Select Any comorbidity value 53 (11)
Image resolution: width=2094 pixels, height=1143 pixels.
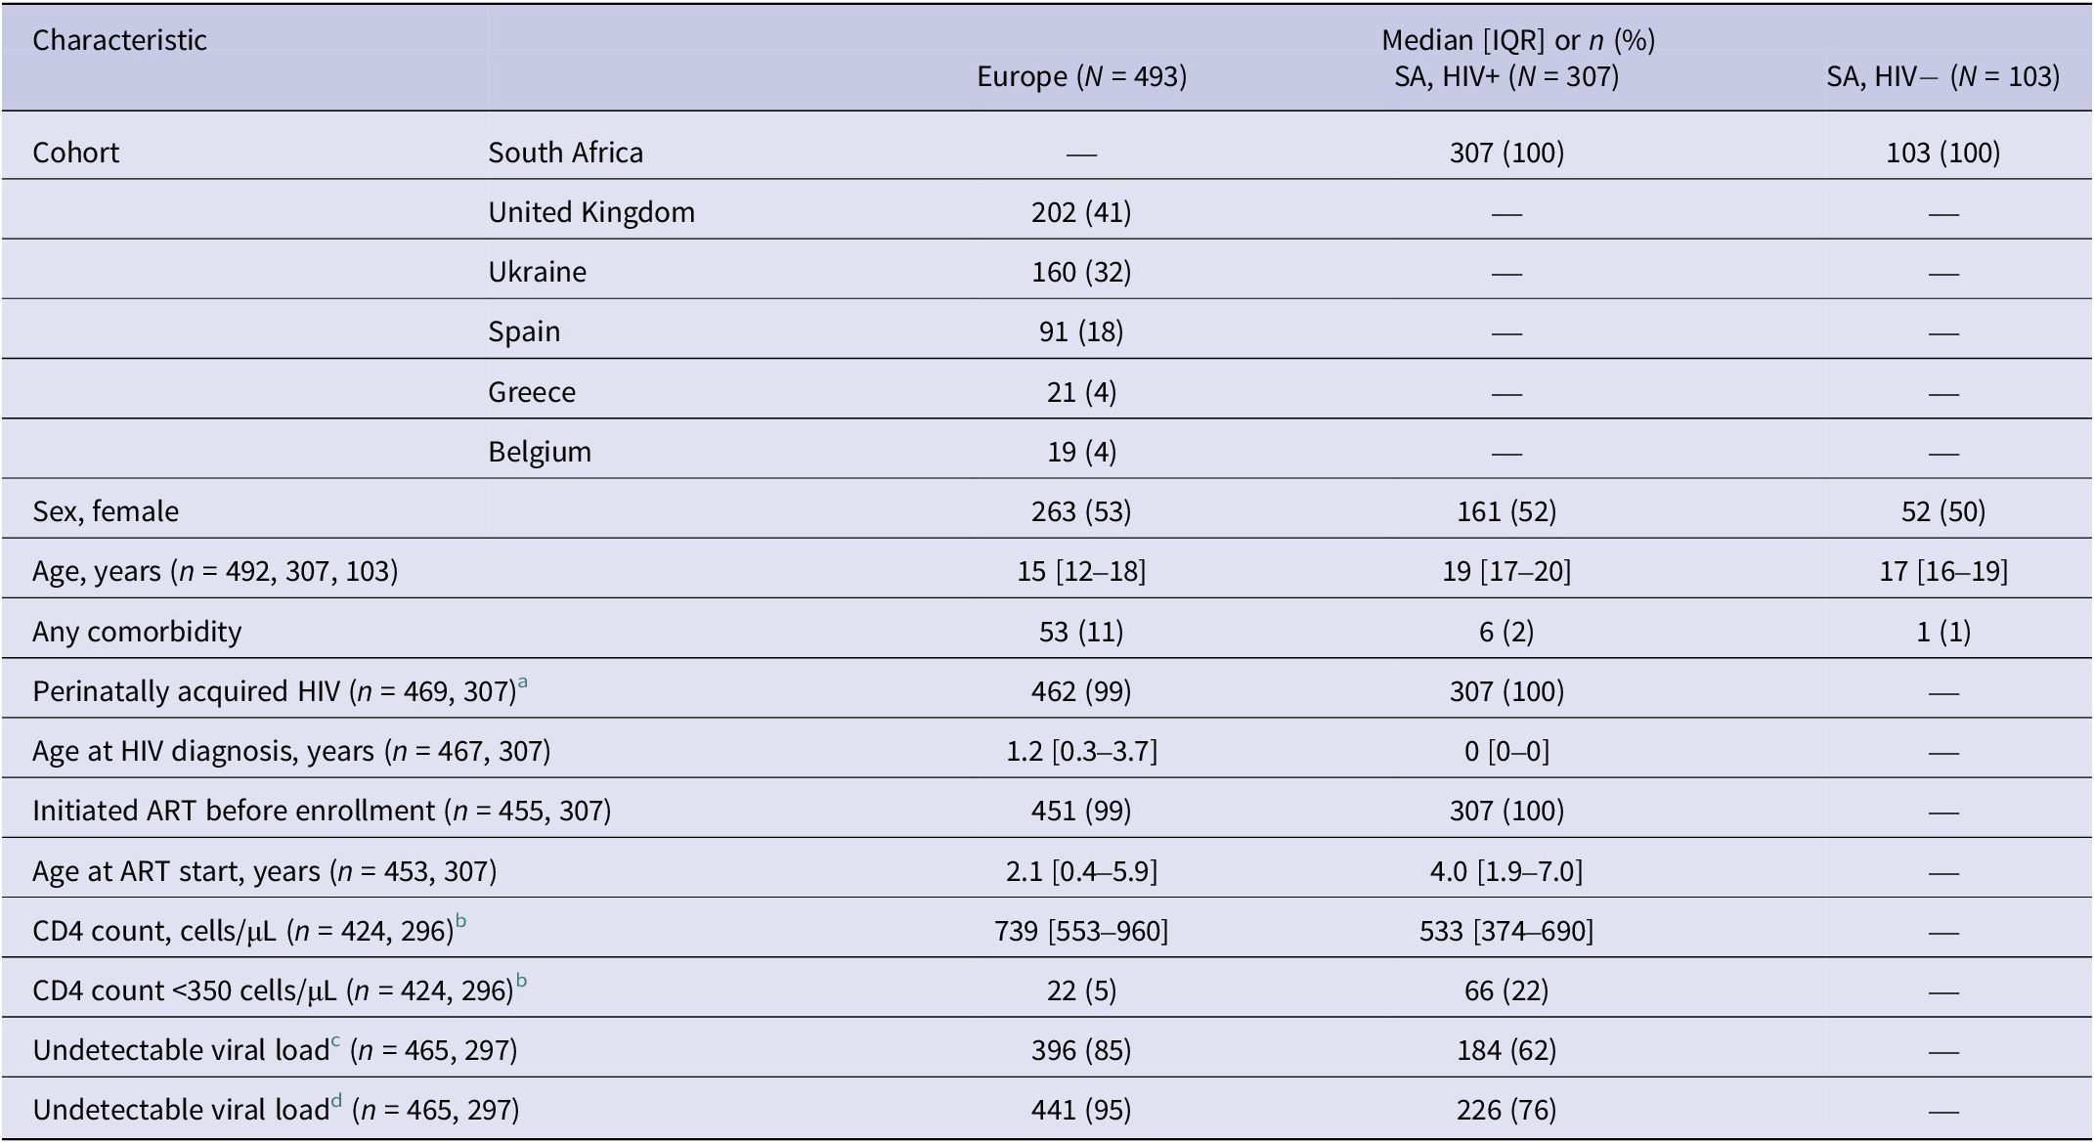pos(1081,632)
